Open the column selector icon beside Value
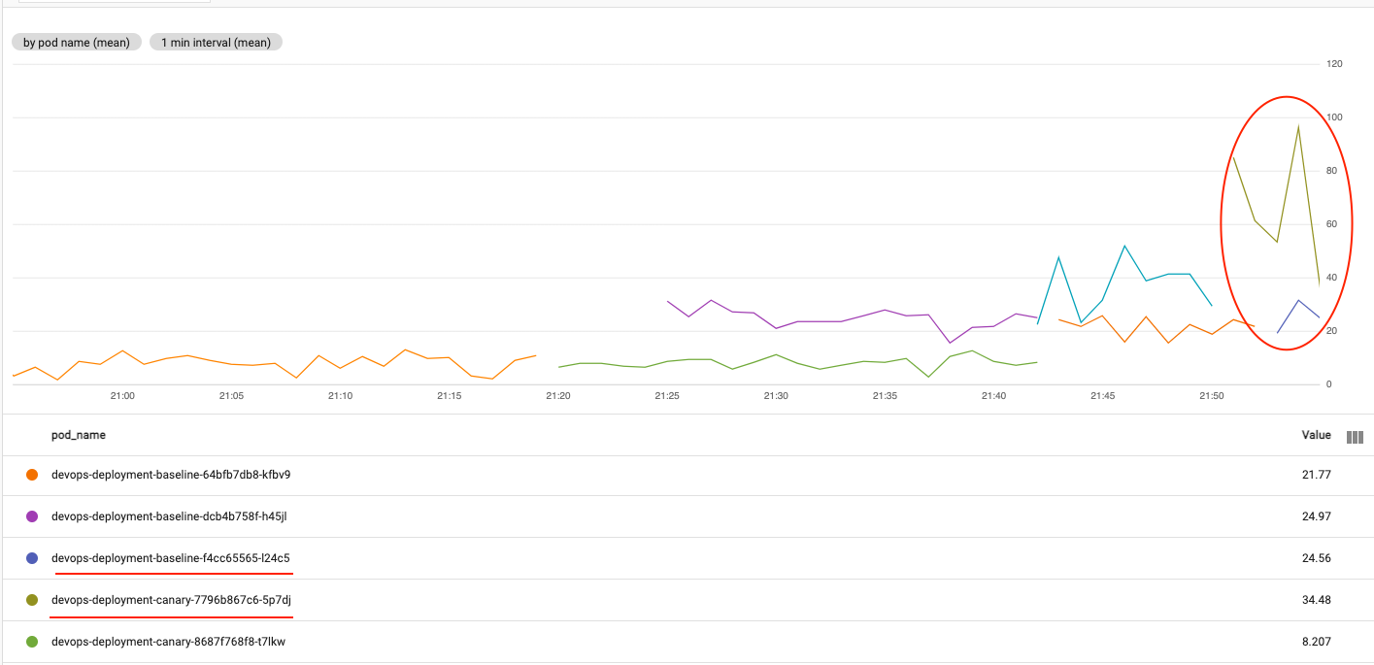1374x665 pixels. tap(1356, 436)
